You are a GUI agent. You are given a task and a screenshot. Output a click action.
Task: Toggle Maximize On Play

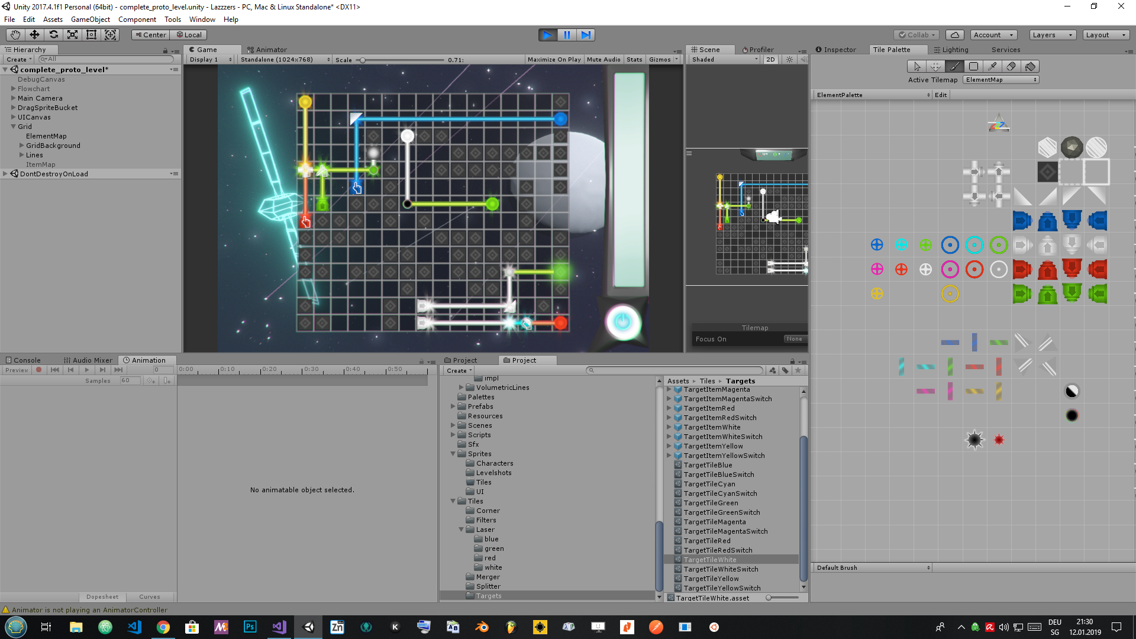554,60
